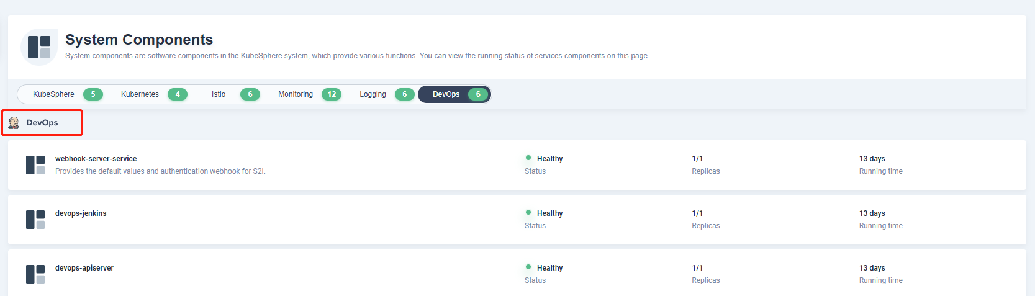Click the green status dot of webhook-server-service
The image size is (1035, 296).
pyautogui.click(x=528, y=158)
